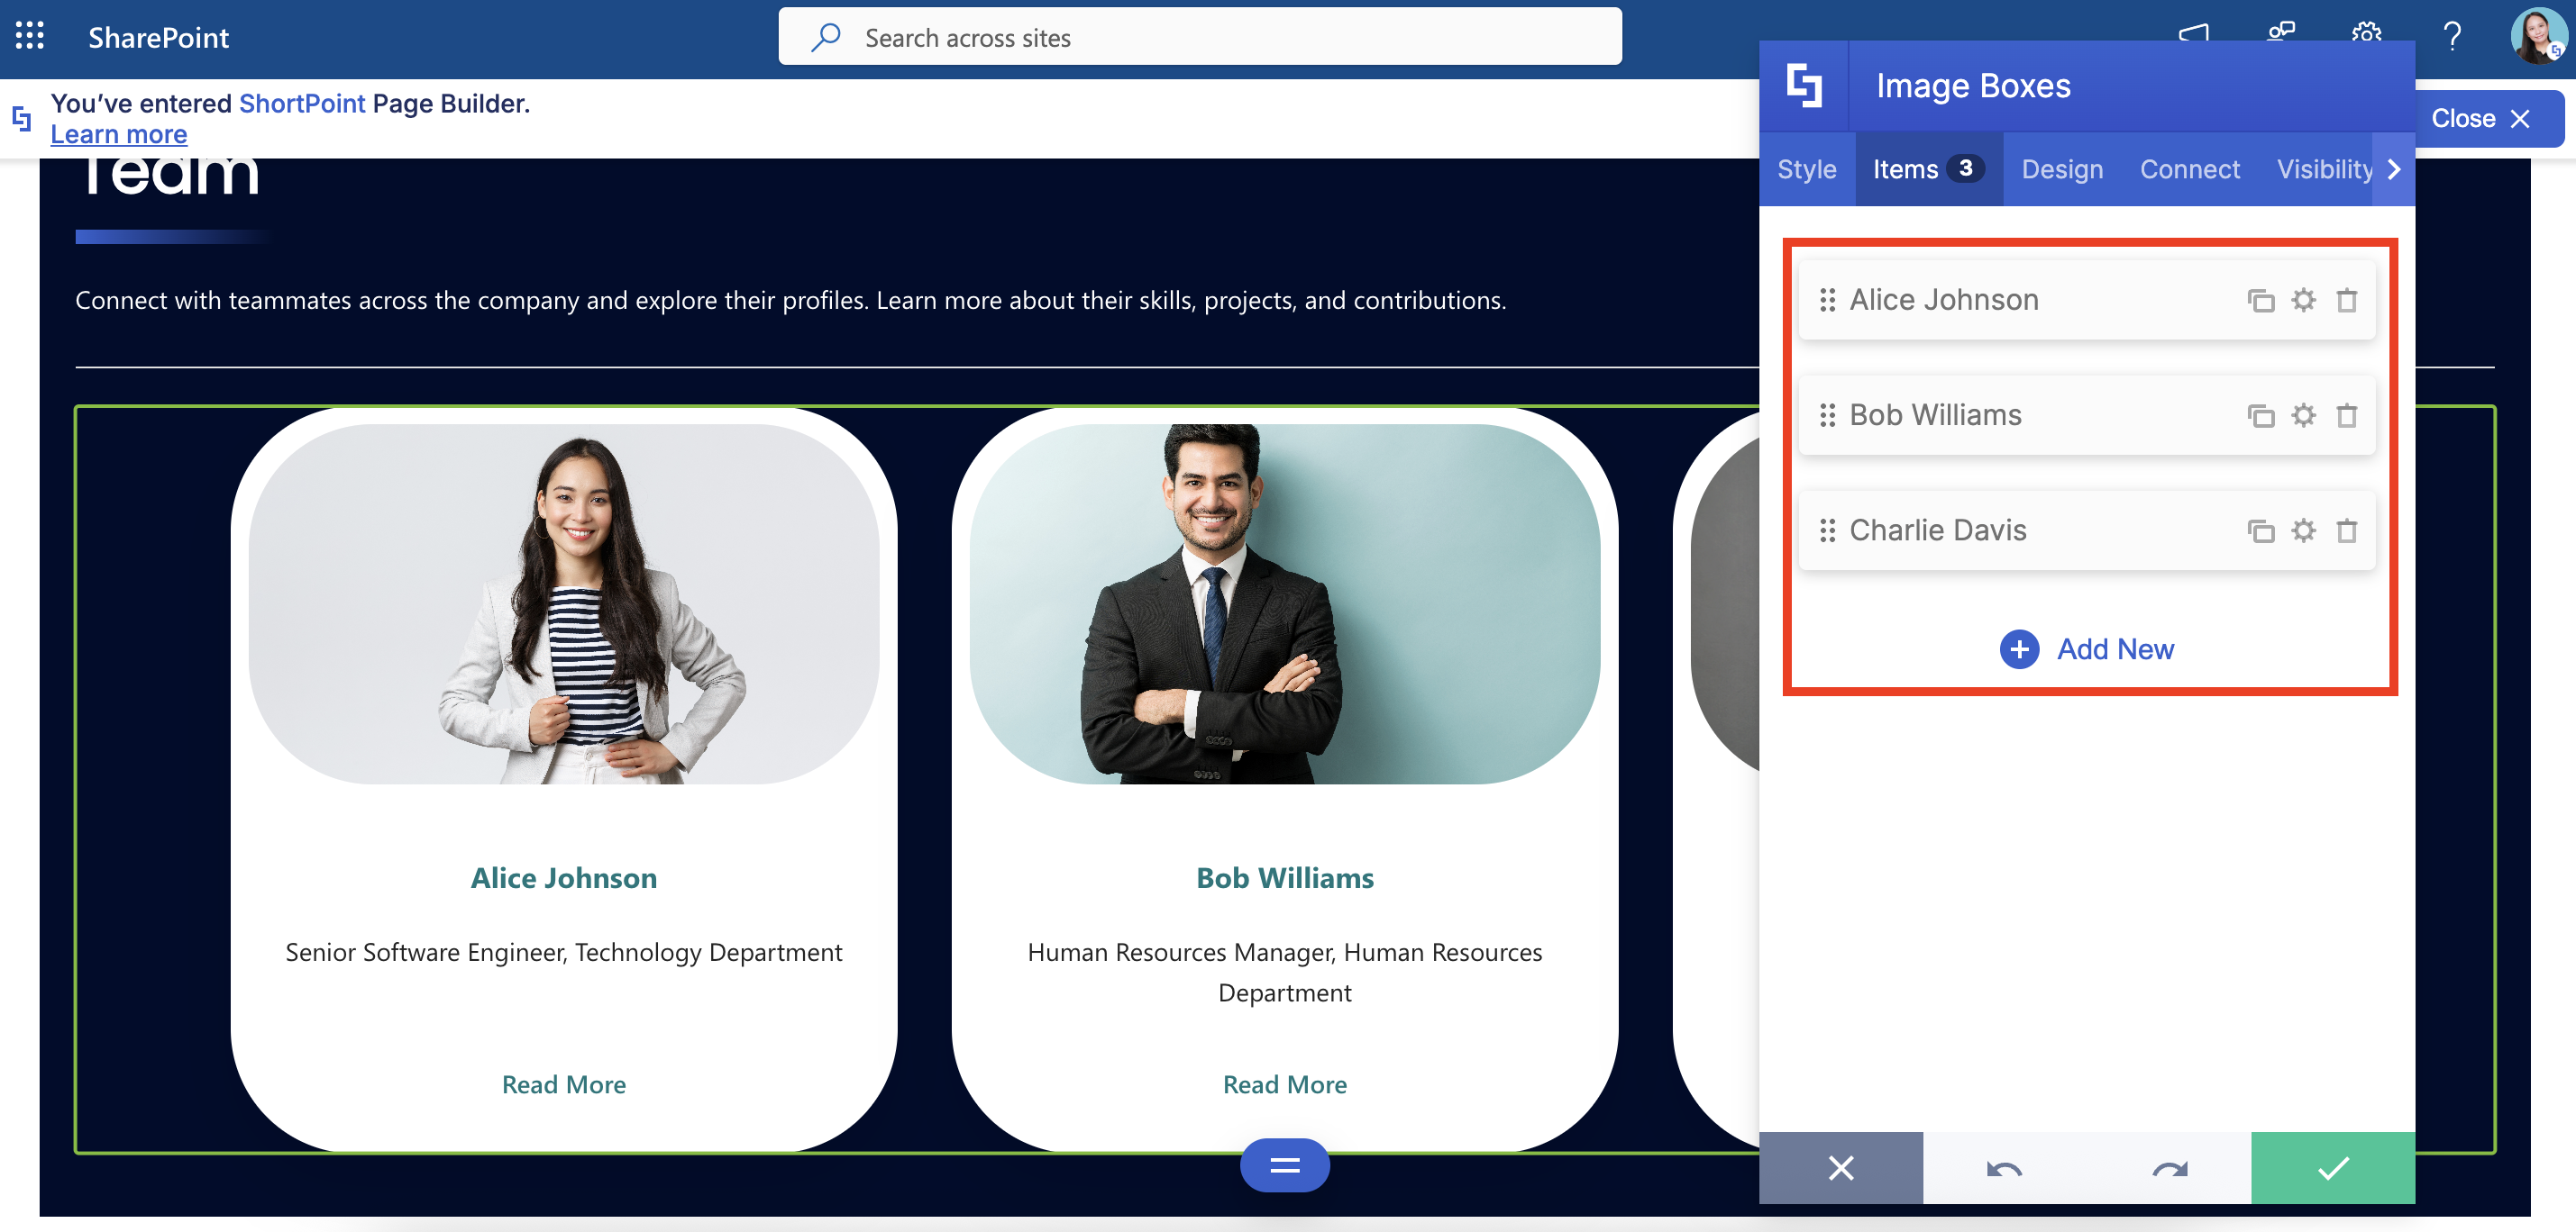Go to the Connect tab
This screenshot has height=1232, width=2576.
[x=2189, y=169]
